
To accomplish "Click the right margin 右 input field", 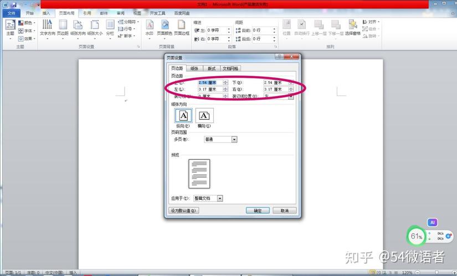I will 276,89.
